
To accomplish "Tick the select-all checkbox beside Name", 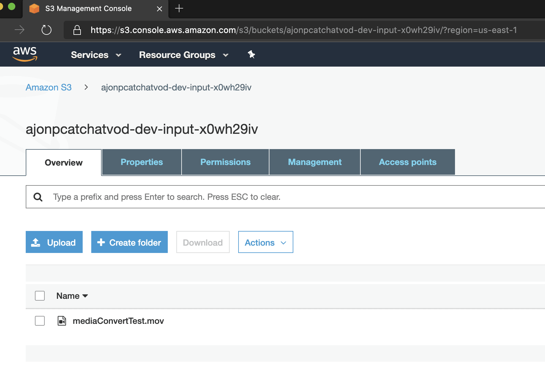I will [x=40, y=296].
